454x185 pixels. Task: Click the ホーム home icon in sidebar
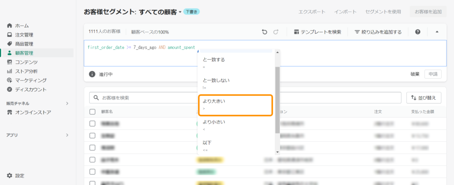[9, 26]
